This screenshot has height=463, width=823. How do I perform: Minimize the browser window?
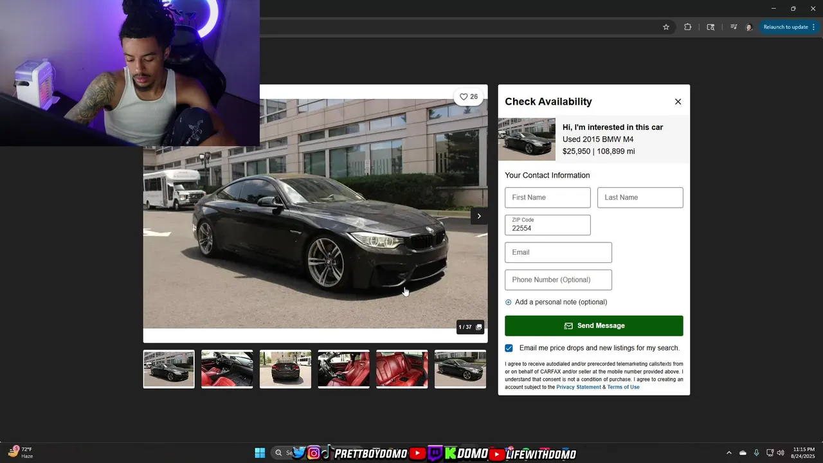coord(773,8)
